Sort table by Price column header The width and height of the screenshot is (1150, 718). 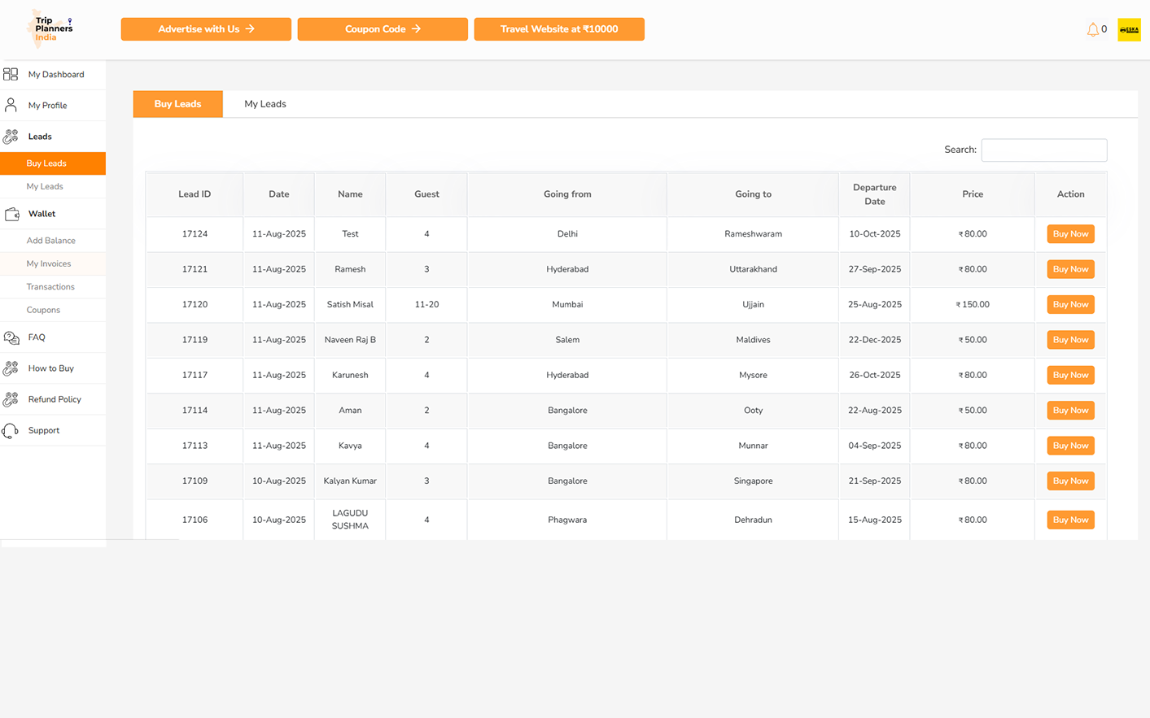coord(972,194)
